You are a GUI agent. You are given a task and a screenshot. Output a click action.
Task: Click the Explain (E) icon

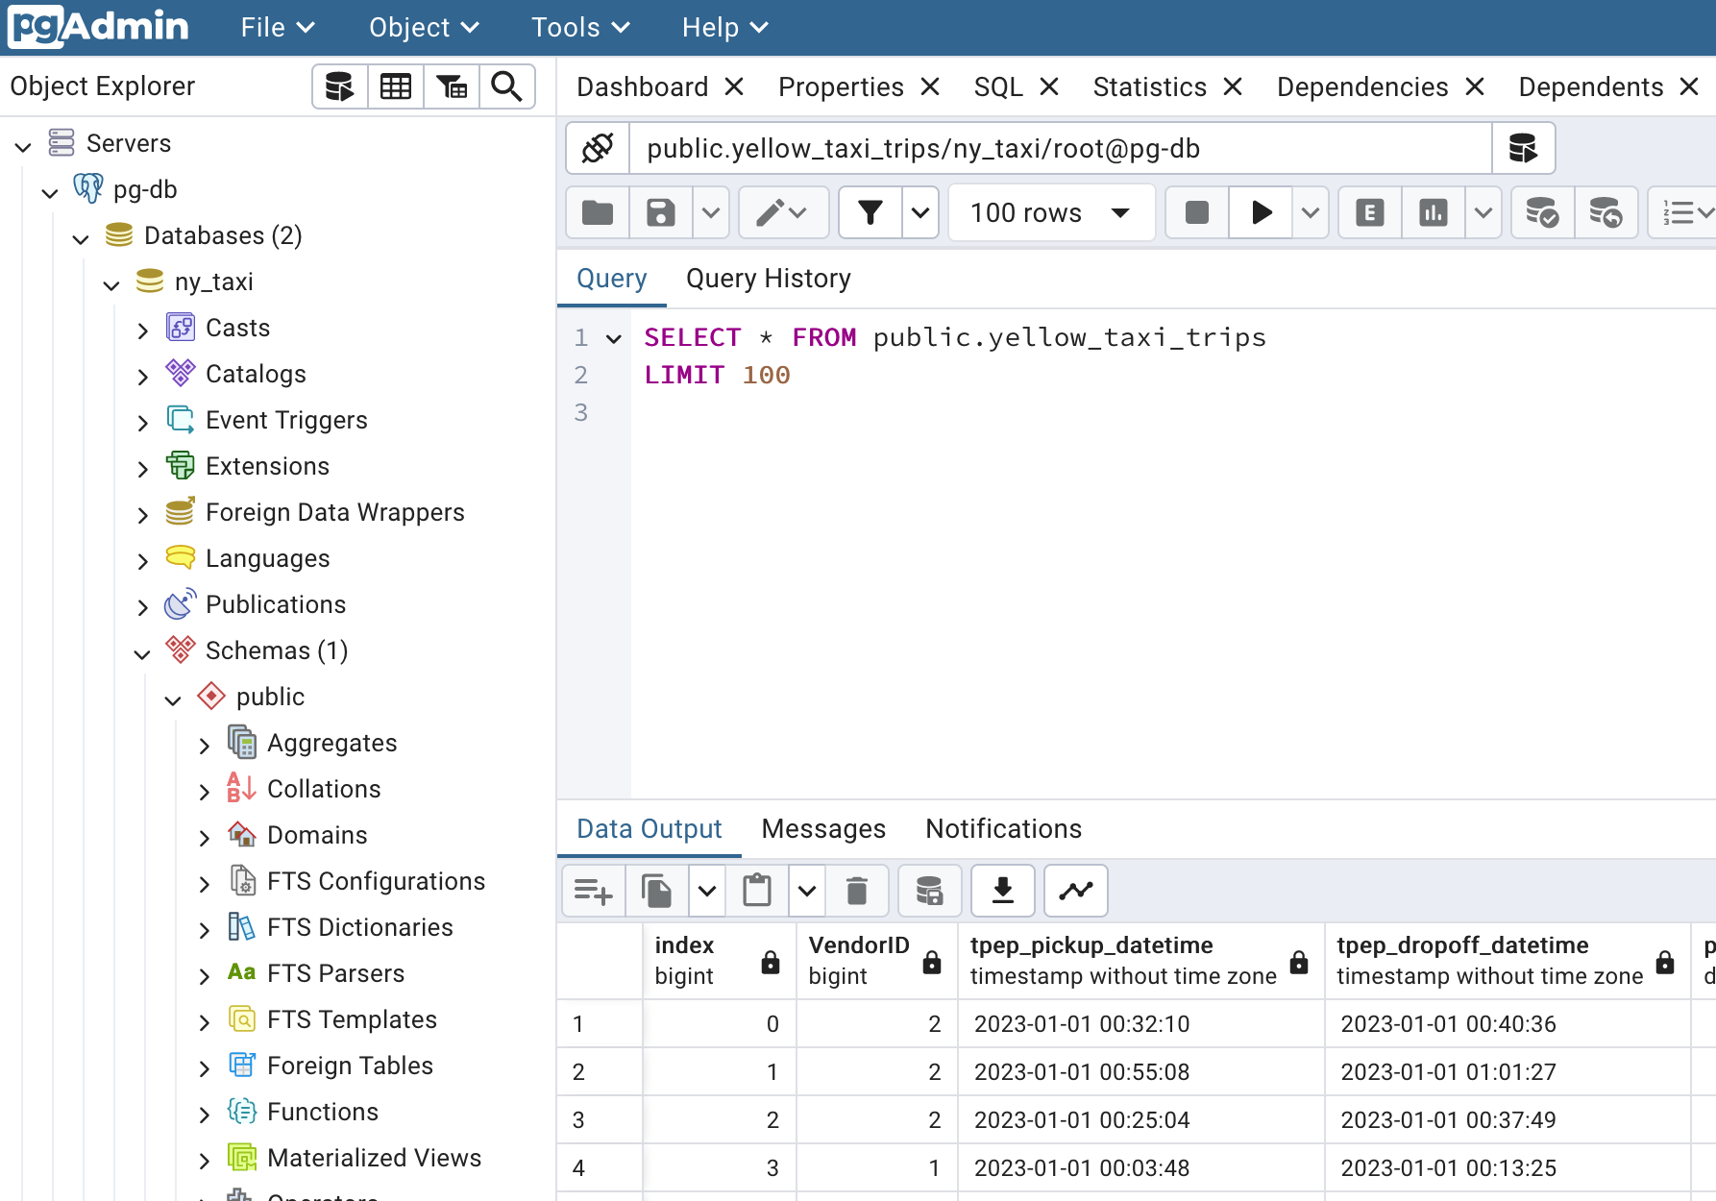point(1370,212)
